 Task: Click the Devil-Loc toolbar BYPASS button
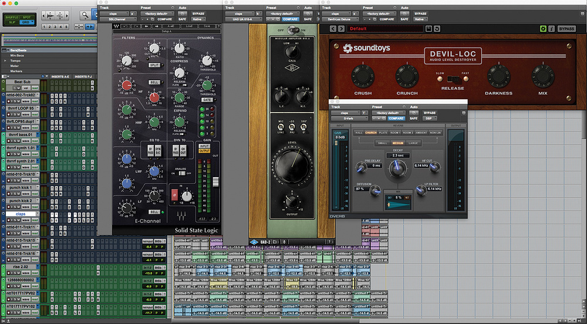tap(566, 29)
